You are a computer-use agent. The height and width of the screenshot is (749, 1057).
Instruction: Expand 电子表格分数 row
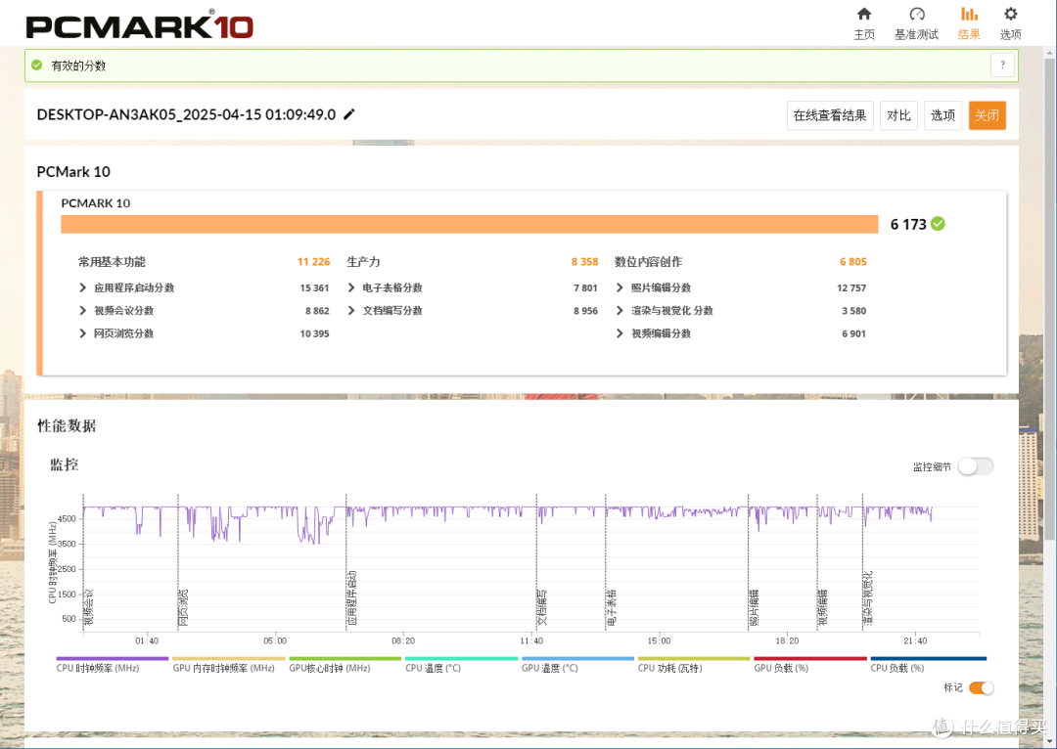351,287
